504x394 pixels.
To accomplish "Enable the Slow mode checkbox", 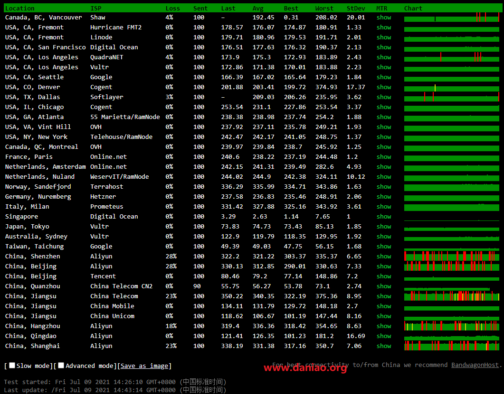I will (12, 366).
